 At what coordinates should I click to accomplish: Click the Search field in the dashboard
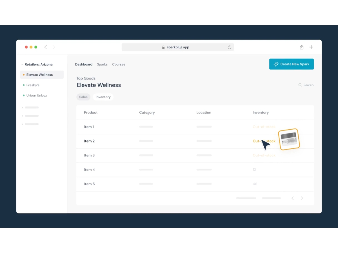point(306,85)
